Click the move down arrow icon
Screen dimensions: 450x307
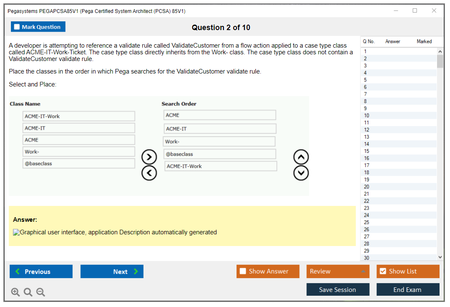click(x=301, y=173)
